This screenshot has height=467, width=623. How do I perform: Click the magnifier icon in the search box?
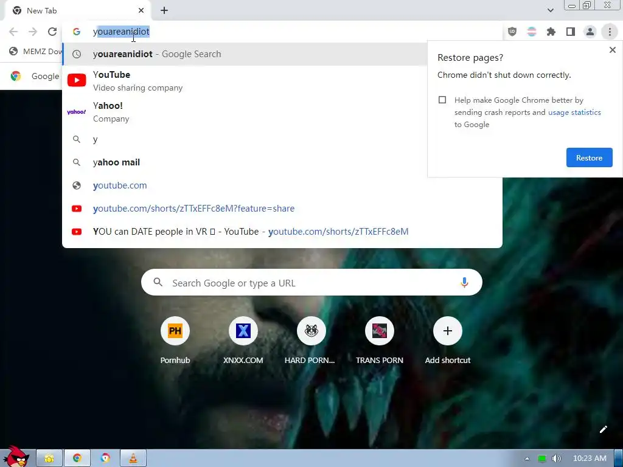[158, 282]
